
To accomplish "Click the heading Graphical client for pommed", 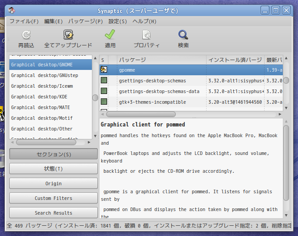I will 143,124.
